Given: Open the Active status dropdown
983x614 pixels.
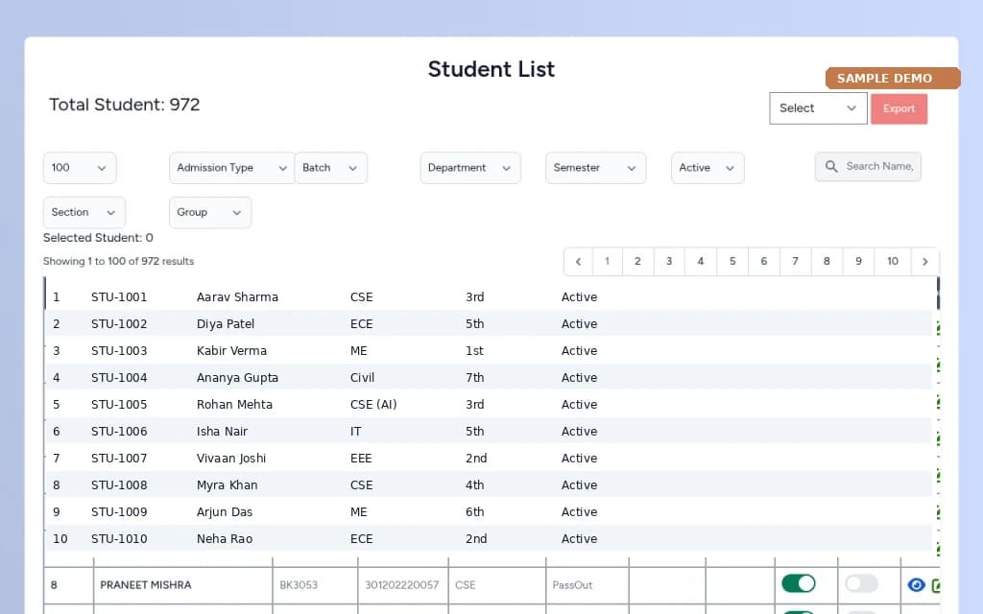Looking at the screenshot, I should 707,168.
